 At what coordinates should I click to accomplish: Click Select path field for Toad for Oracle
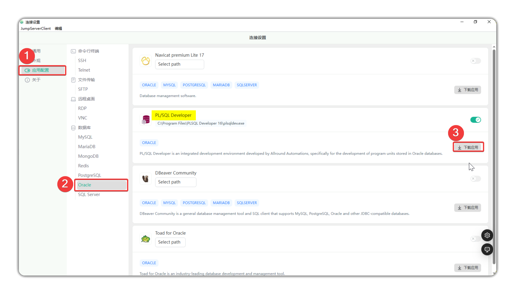(170, 242)
